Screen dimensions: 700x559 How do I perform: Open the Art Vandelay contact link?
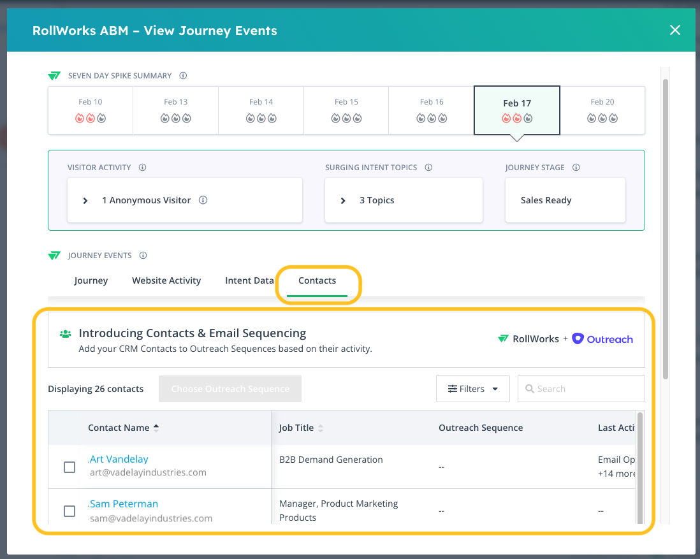(x=119, y=459)
